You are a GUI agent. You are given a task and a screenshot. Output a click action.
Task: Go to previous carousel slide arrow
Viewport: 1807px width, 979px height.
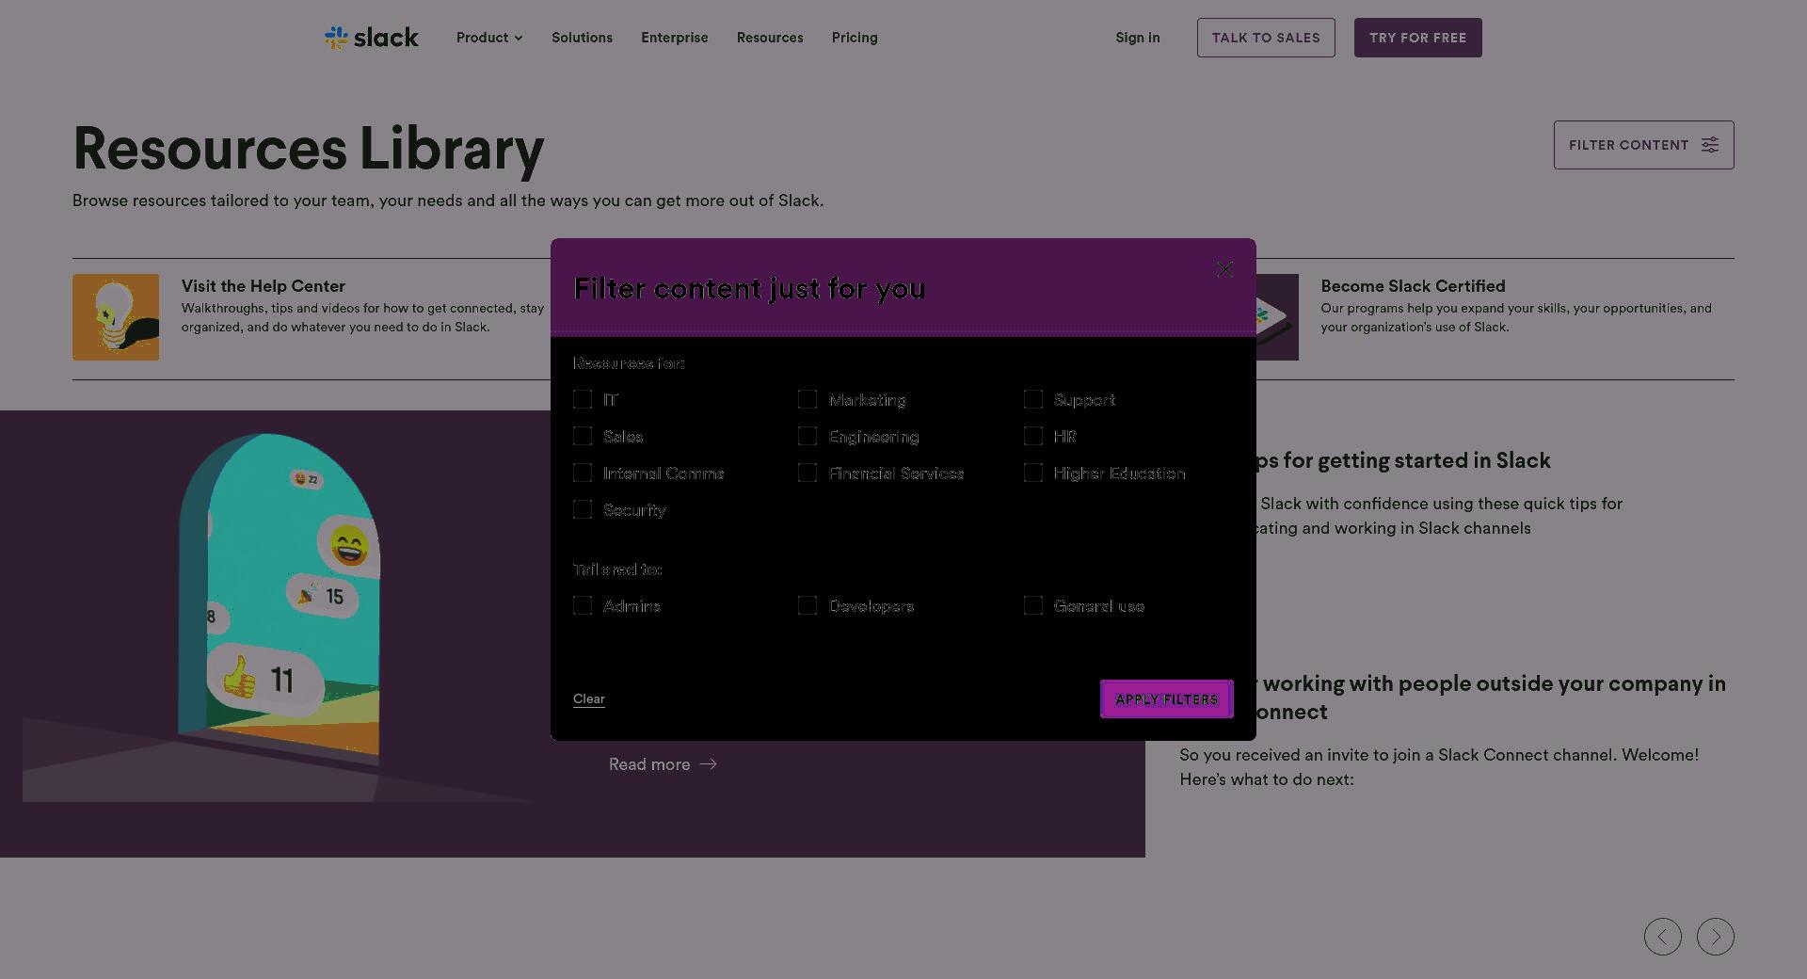pos(1663,937)
